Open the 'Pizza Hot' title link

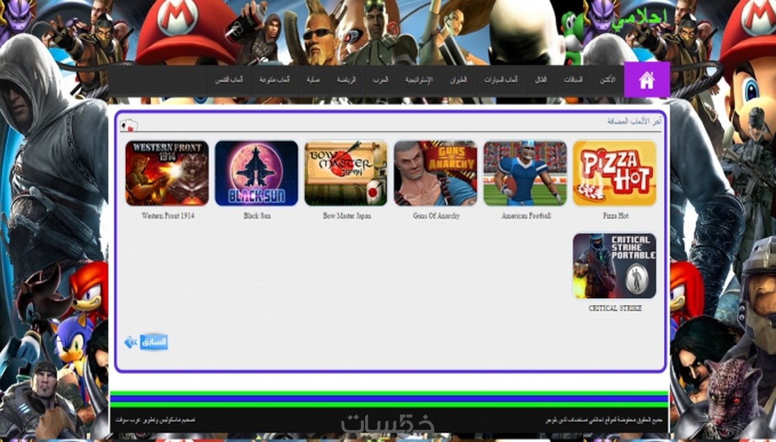pyautogui.click(x=615, y=216)
